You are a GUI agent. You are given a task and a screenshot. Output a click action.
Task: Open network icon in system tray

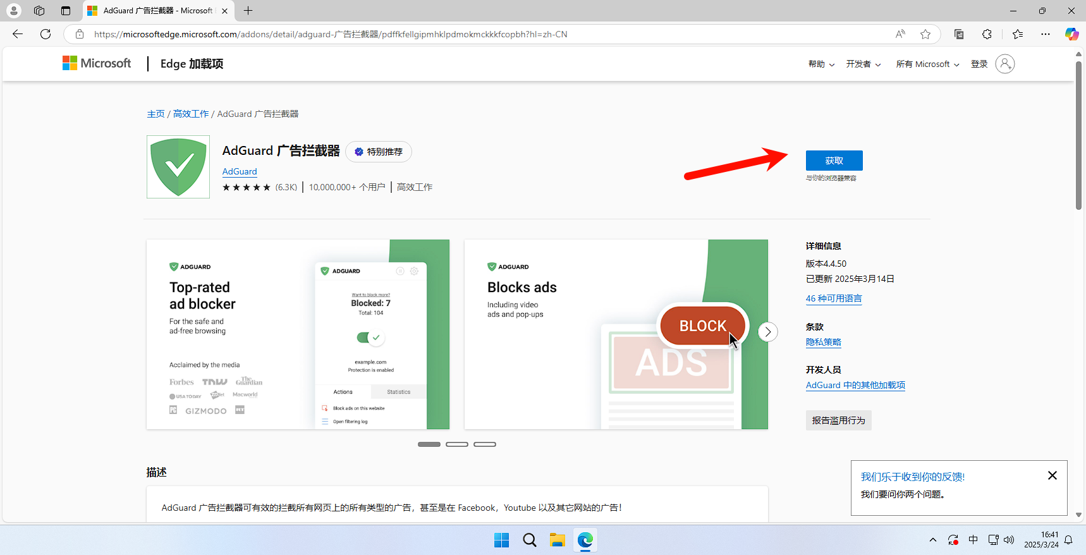pyautogui.click(x=993, y=540)
